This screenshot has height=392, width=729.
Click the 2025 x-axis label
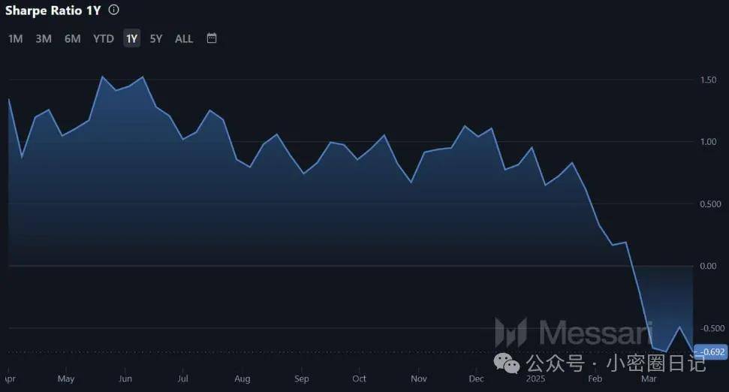click(x=535, y=379)
